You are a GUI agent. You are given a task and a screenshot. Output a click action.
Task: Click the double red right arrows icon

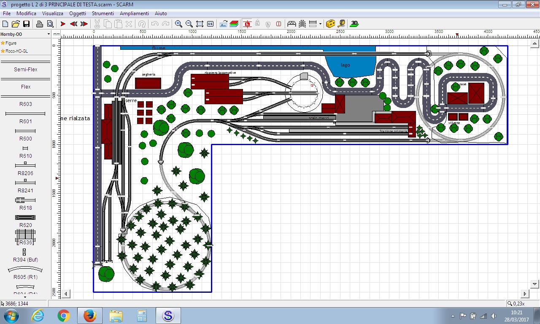tap(84, 24)
